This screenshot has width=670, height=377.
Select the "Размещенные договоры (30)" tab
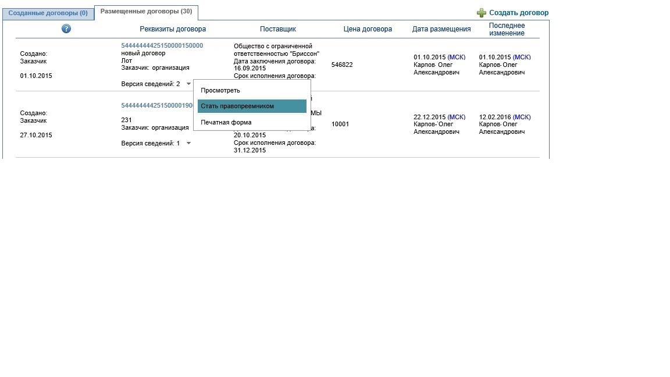point(146,12)
